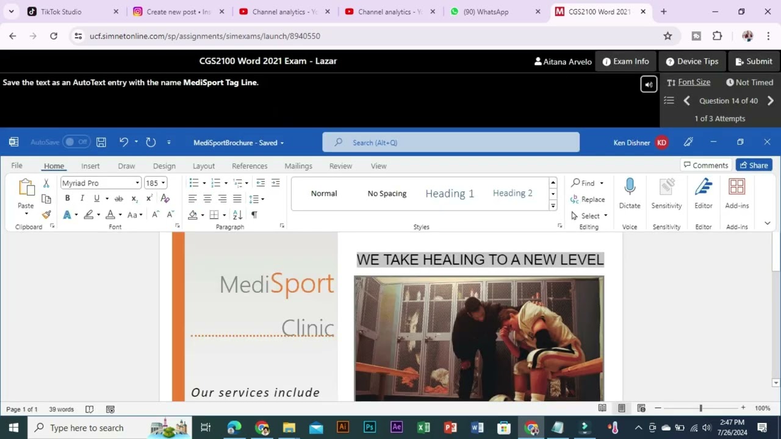
Task: Collapse the ribbon chevron
Action: (767, 223)
